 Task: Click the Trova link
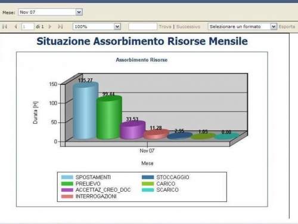tap(165, 26)
